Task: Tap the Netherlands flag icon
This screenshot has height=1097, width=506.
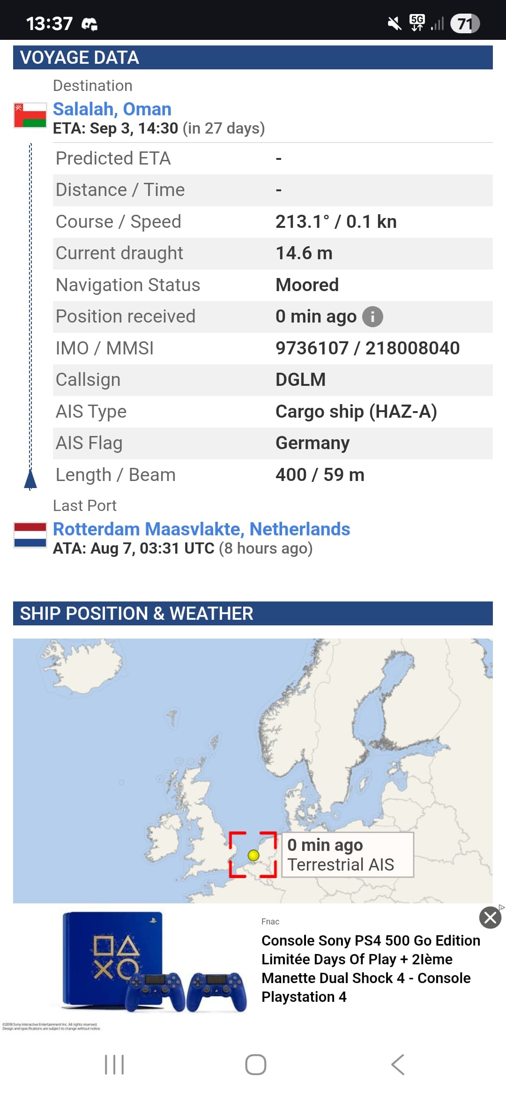Action: coord(30,535)
